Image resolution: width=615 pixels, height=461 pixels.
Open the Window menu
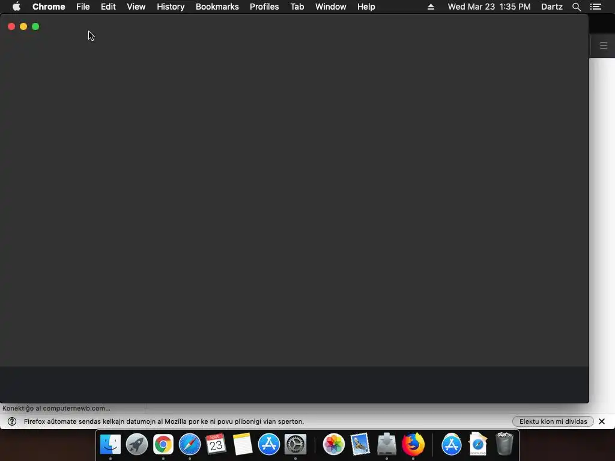point(331,7)
